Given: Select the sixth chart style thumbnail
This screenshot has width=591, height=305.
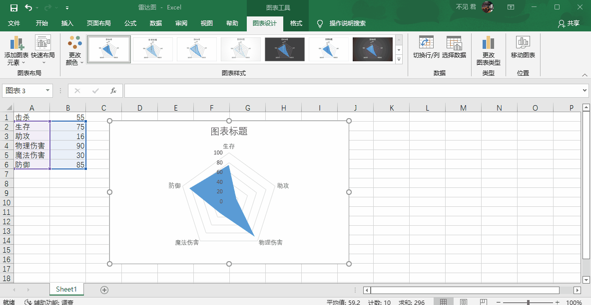Looking at the screenshot, I should pyautogui.click(x=329, y=49).
